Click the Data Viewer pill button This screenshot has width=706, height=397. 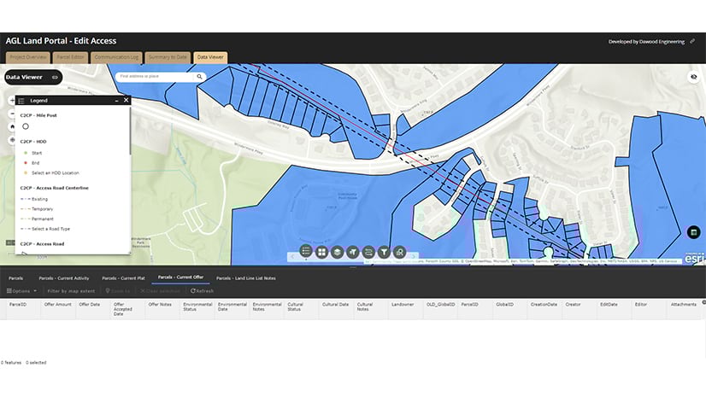tap(33, 78)
